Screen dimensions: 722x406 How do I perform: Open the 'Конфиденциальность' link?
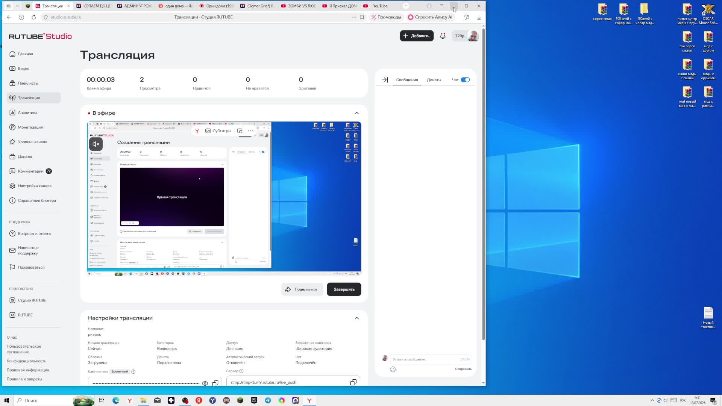[x=26, y=361]
